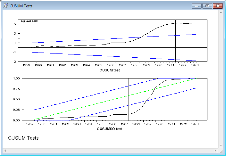This screenshot has width=226, height=156.
Task: Click the 'Sig Level 0.000' annotation
Action: click(x=29, y=21)
